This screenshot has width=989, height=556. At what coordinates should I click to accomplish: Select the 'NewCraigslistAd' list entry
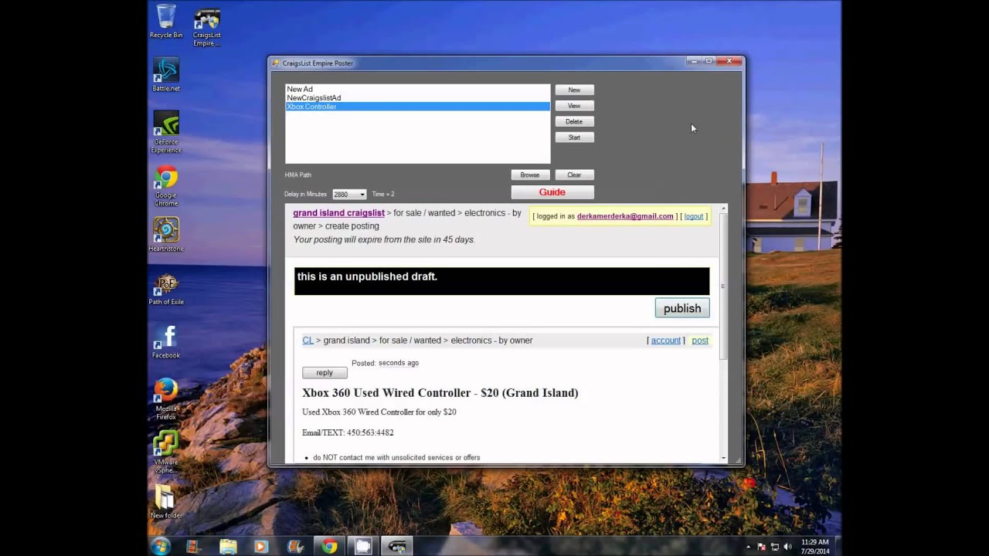pyautogui.click(x=417, y=98)
